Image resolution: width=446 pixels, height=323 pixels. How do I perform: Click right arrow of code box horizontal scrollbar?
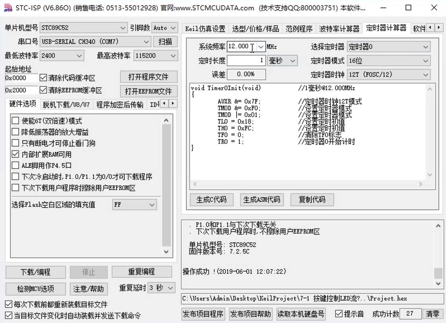[x=421, y=184]
